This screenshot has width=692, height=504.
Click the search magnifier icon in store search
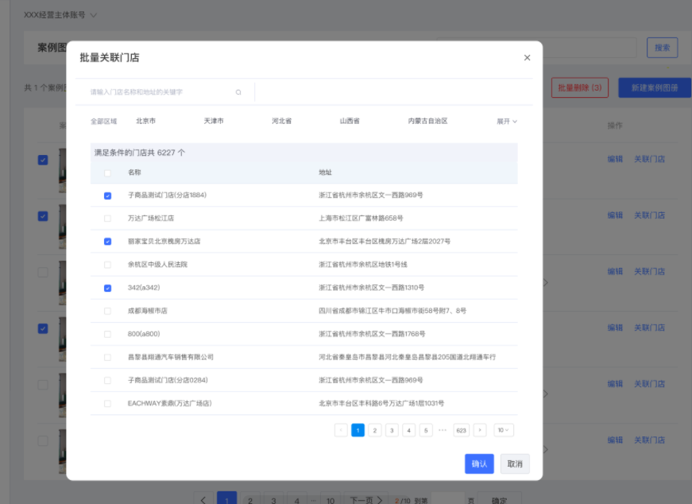[238, 92]
